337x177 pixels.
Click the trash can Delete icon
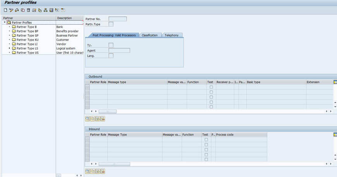29,10
